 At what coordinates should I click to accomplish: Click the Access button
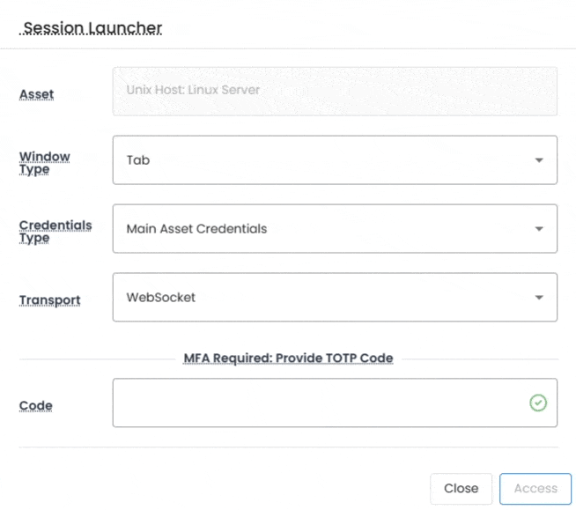click(535, 488)
